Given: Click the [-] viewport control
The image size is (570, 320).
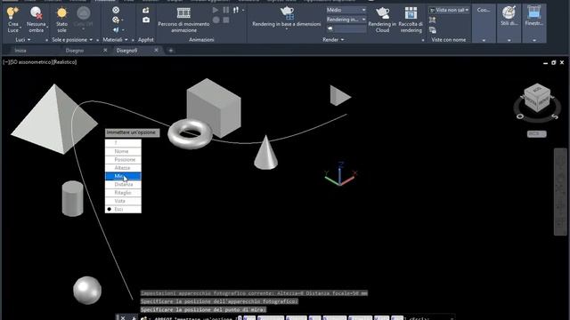Looking at the screenshot, I should (x=6, y=62).
